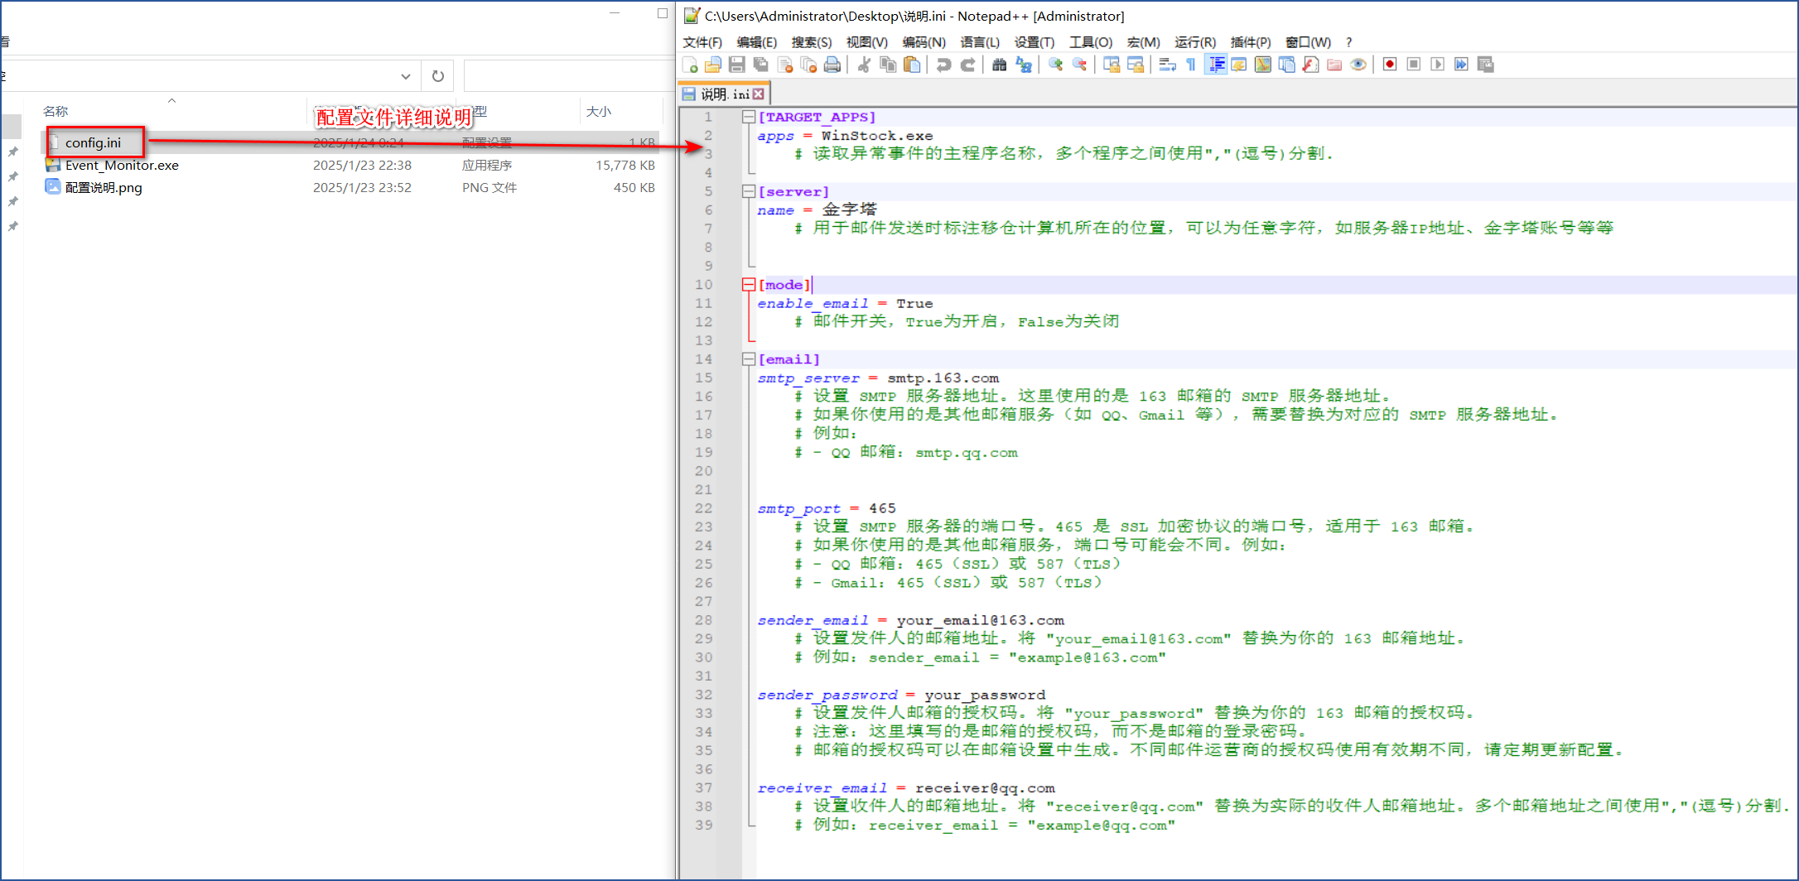Screen dimensions: 1799x881
Task: Close the 说明.ini tab
Action: (759, 94)
